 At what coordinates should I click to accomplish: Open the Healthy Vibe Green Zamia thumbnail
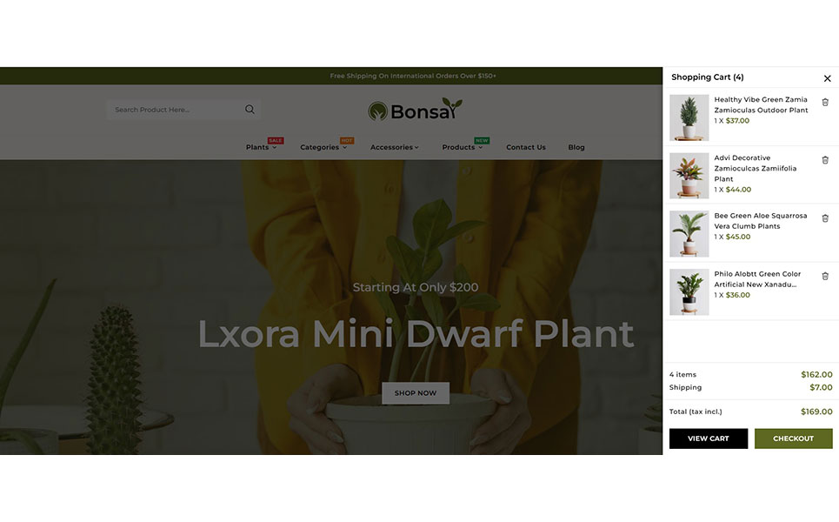tap(689, 117)
